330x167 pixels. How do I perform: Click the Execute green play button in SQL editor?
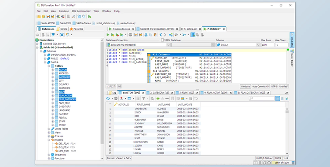click(x=108, y=35)
